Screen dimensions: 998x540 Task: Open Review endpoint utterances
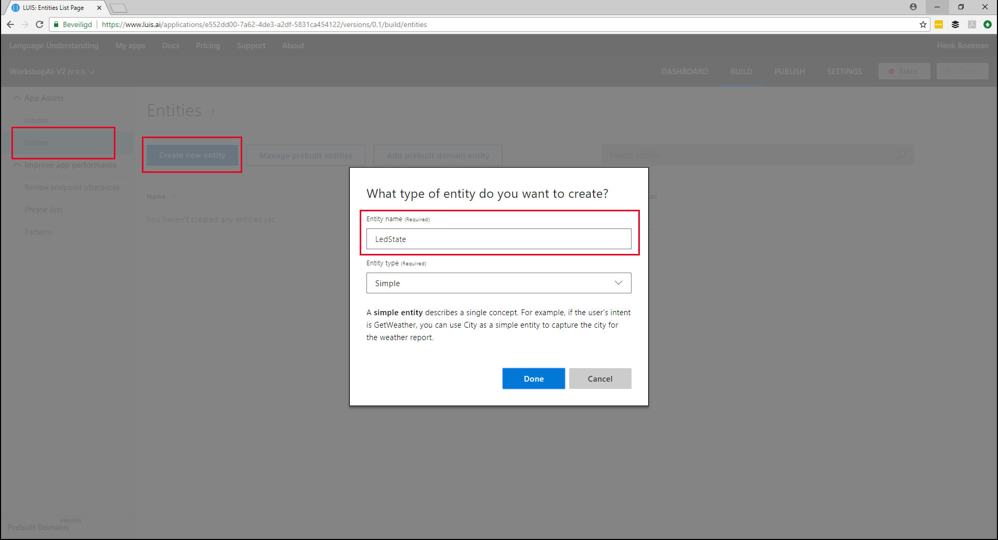pyautogui.click(x=72, y=187)
